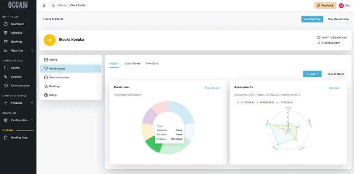Open Booking Page in sidebar
The image size is (354, 174).
18,138
